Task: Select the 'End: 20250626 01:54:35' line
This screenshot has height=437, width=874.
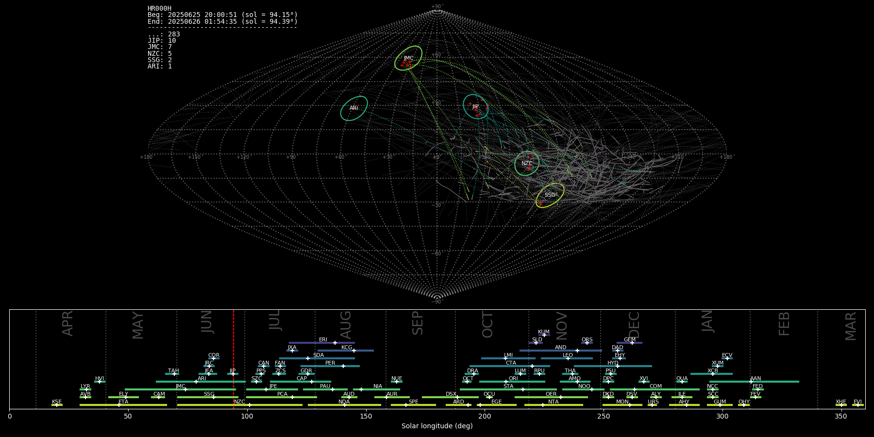Action: tap(222, 21)
